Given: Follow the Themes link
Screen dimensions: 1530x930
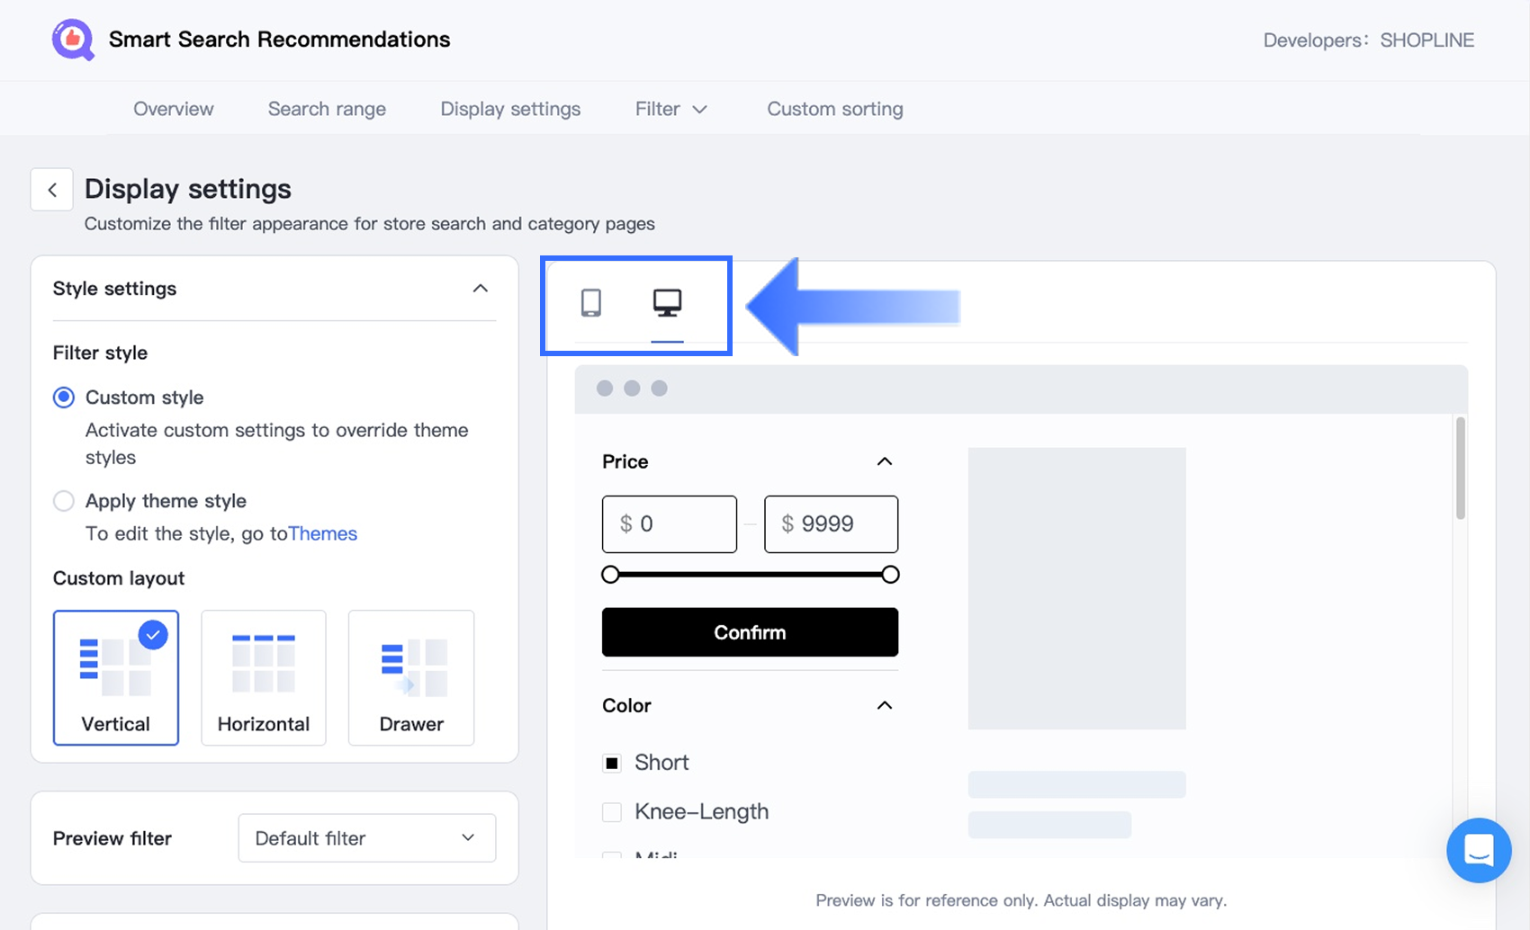Looking at the screenshot, I should pos(322,533).
